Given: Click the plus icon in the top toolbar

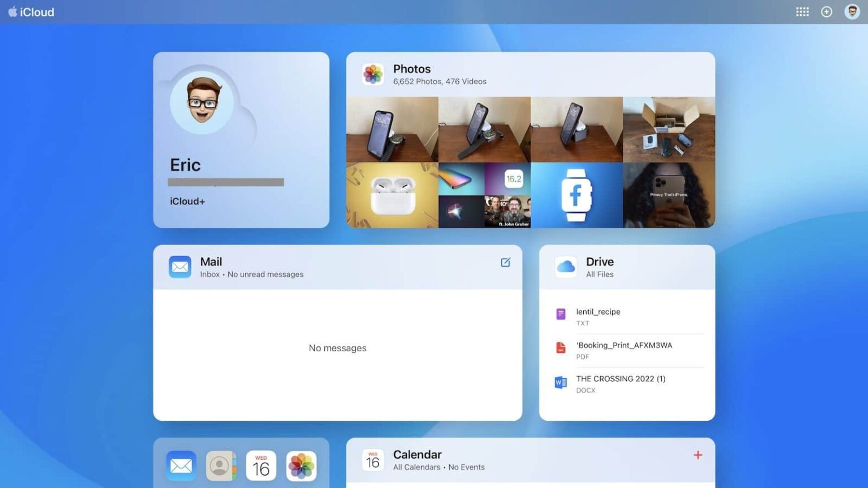Looking at the screenshot, I should (827, 11).
